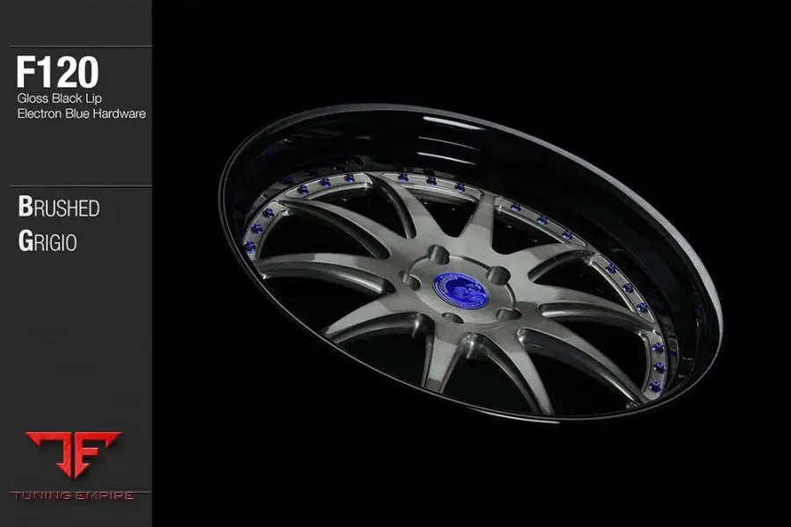Click the leftmost blue bolt on wheel rim
Viewport: 791px width, 527px height.
[x=251, y=247]
